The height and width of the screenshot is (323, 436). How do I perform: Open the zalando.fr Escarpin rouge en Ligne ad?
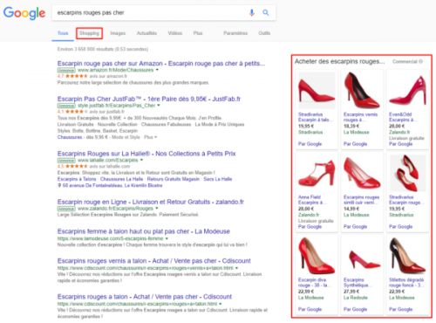151,202
